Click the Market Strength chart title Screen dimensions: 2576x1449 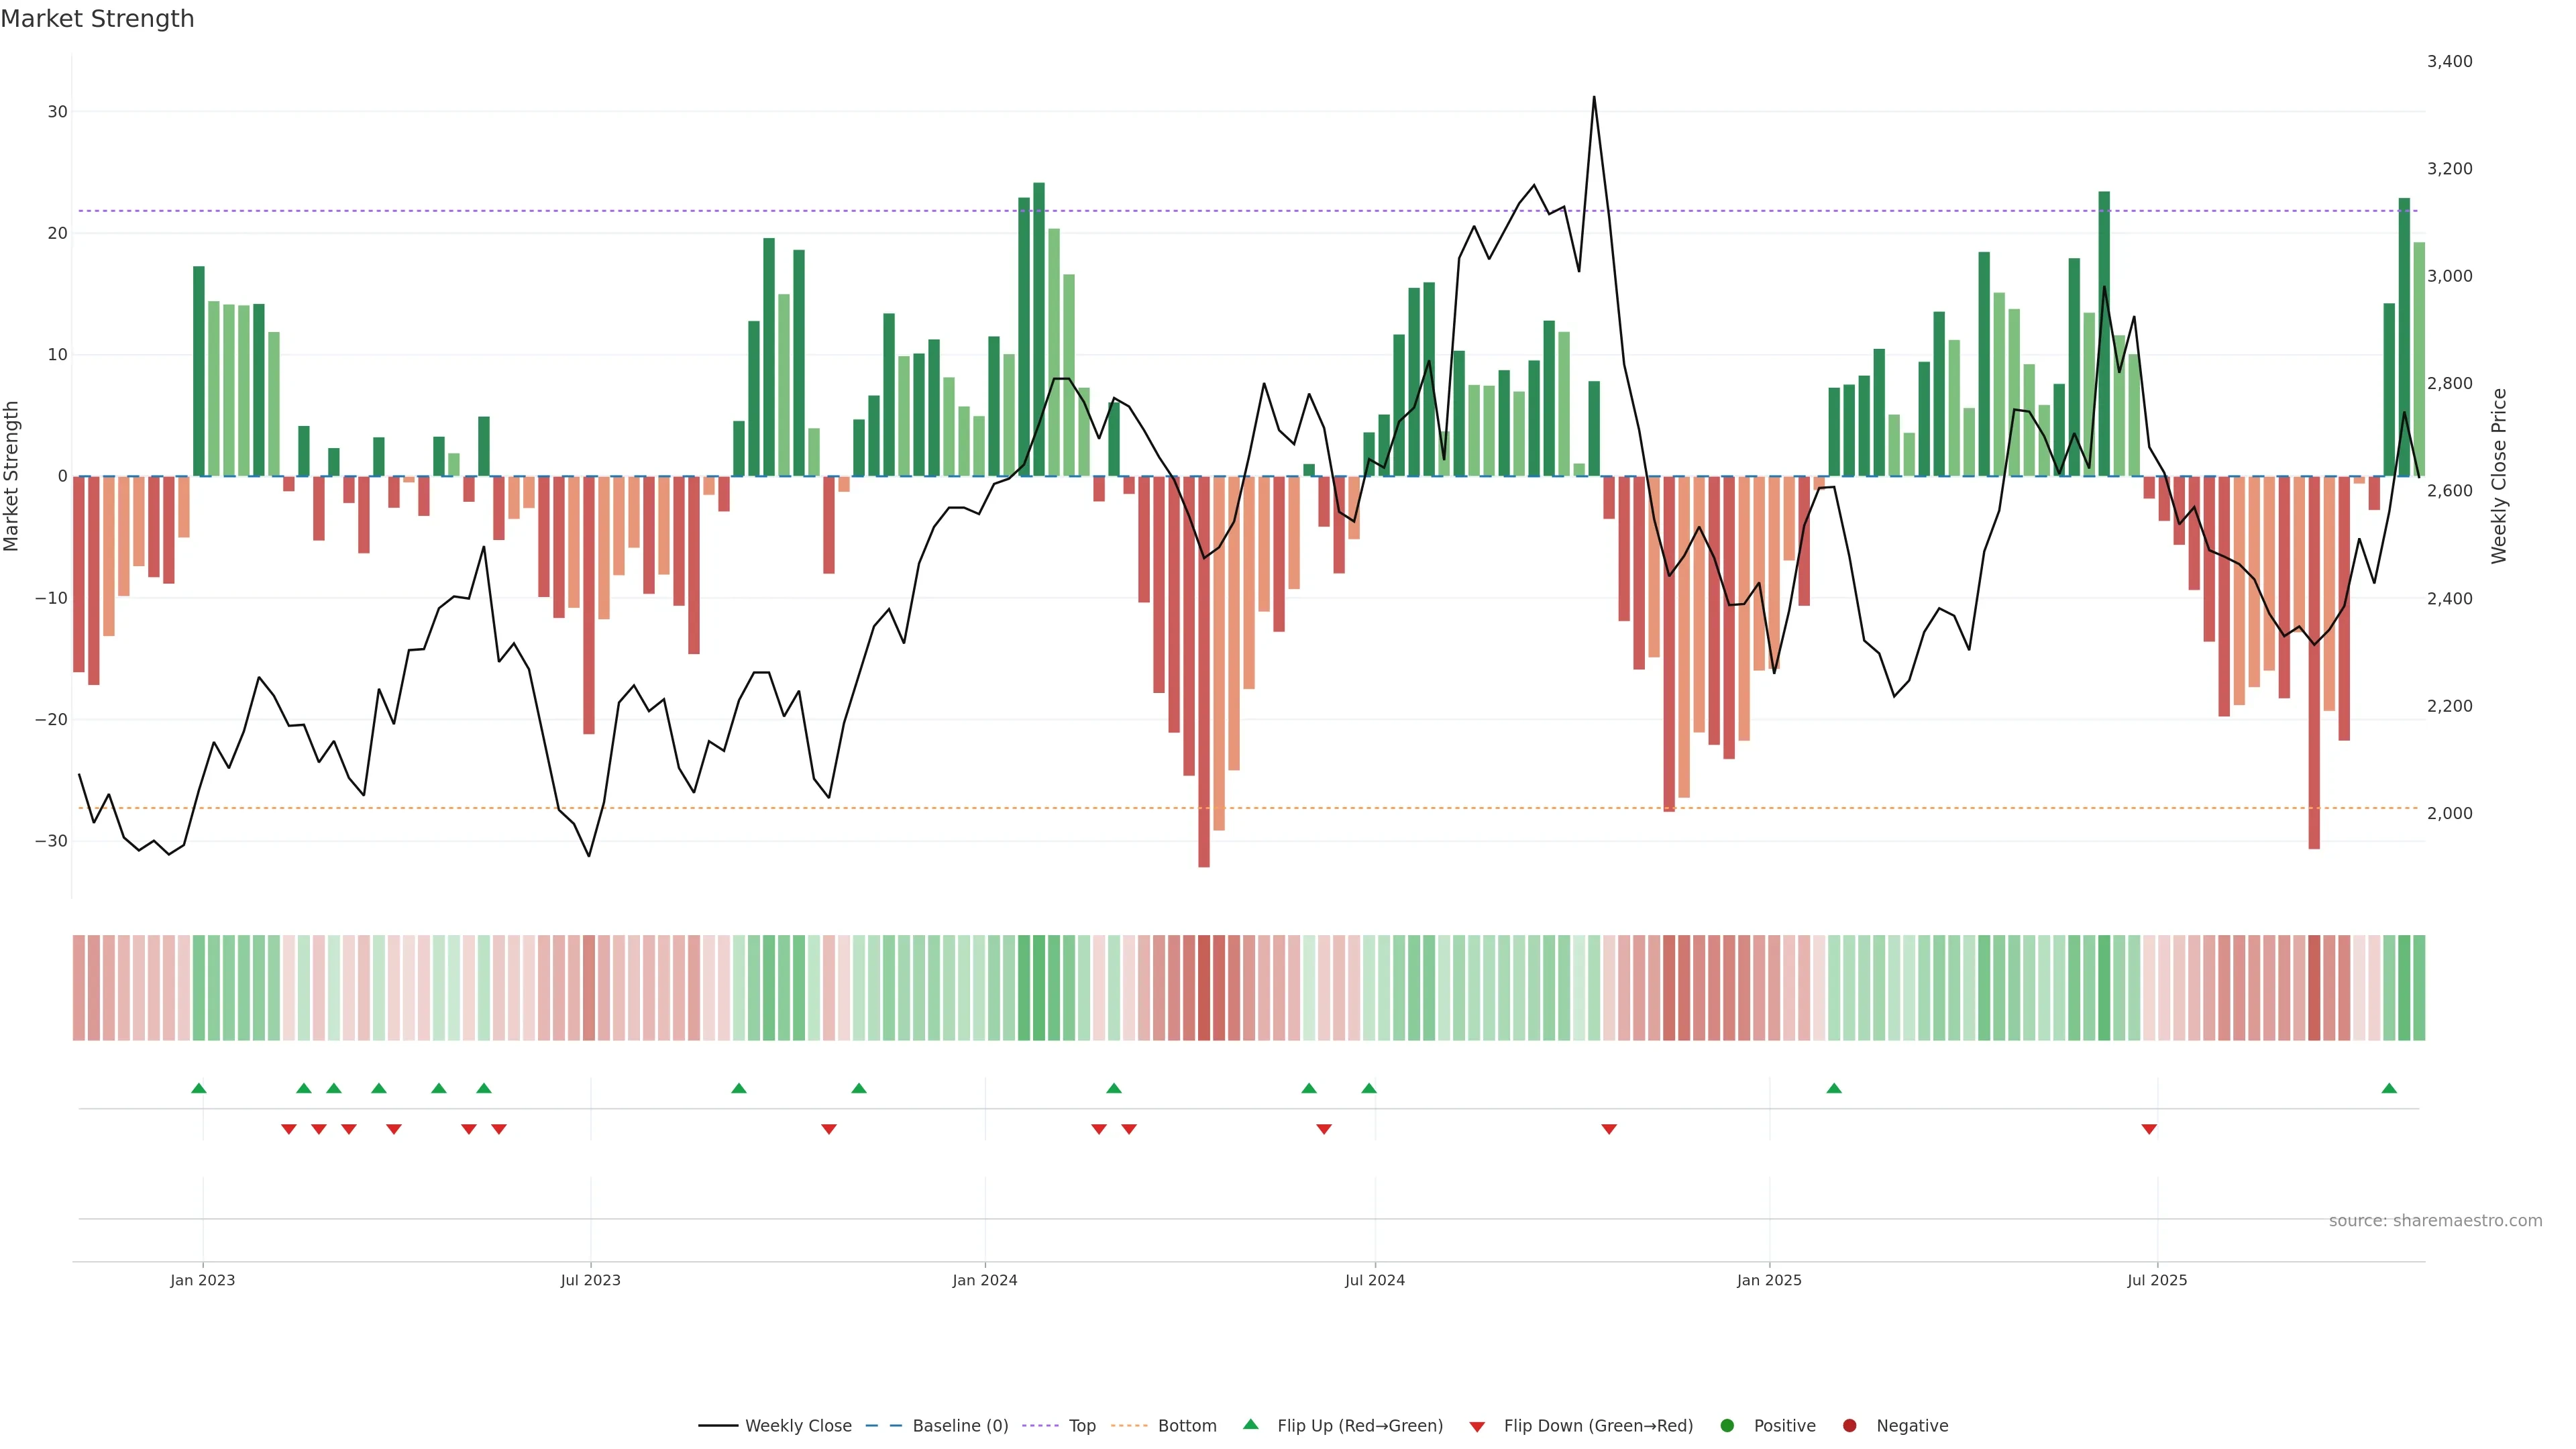(x=97, y=19)
